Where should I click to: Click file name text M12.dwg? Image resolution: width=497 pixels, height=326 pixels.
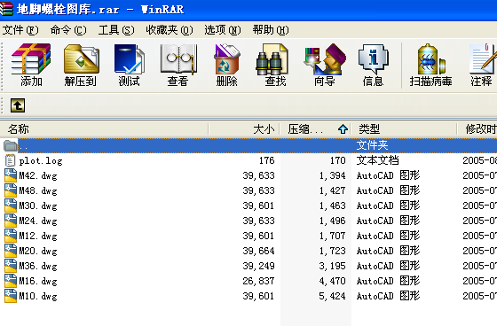click(x=38, y=237)
